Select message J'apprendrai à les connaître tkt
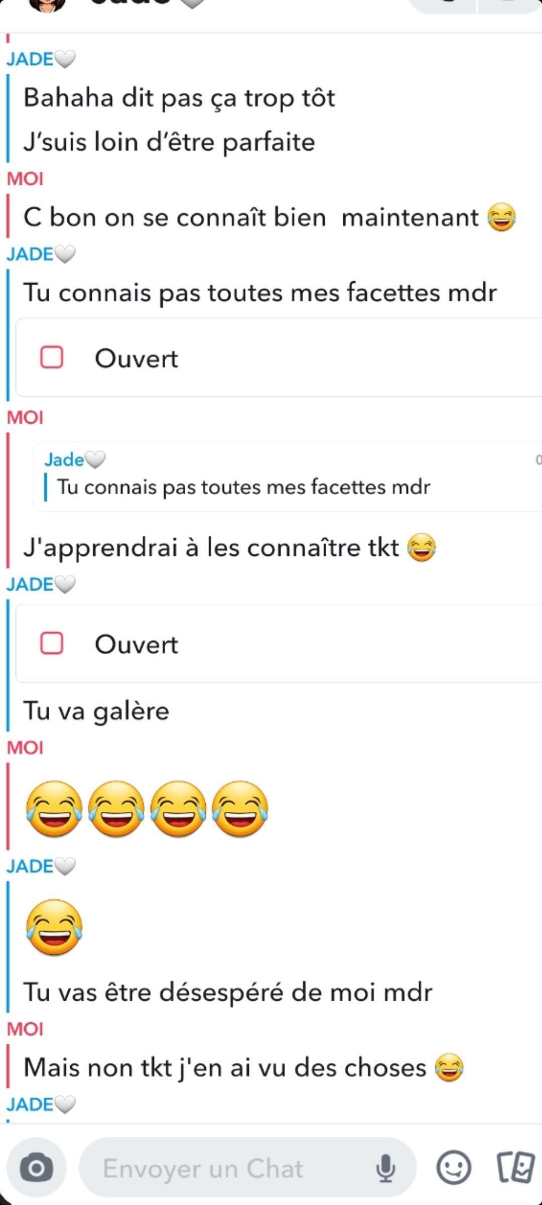This screenshot has width=542, height=1205. [230, 547]
